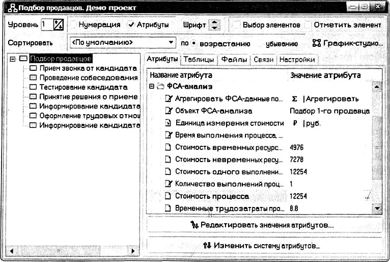Click Изменить систему атрибутов button

point(264,246)
